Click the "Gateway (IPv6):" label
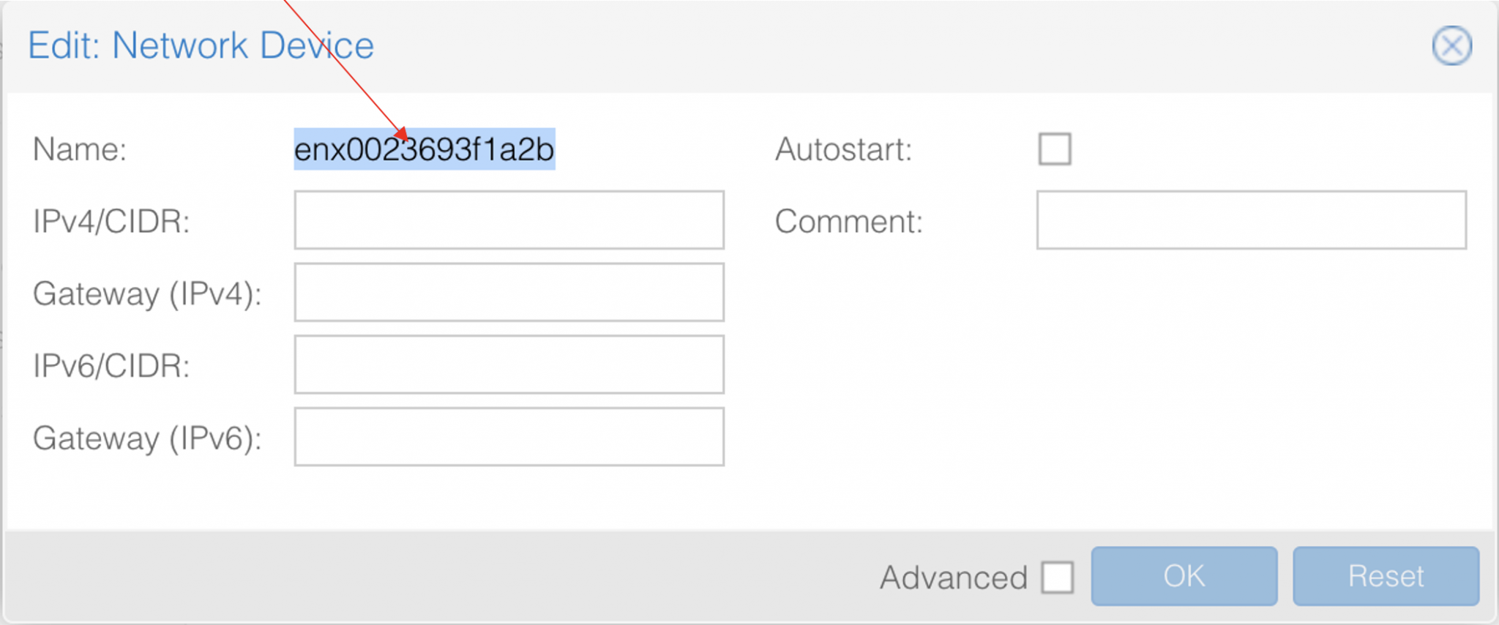Screen dimensions: 1499x625 (147, 438)
